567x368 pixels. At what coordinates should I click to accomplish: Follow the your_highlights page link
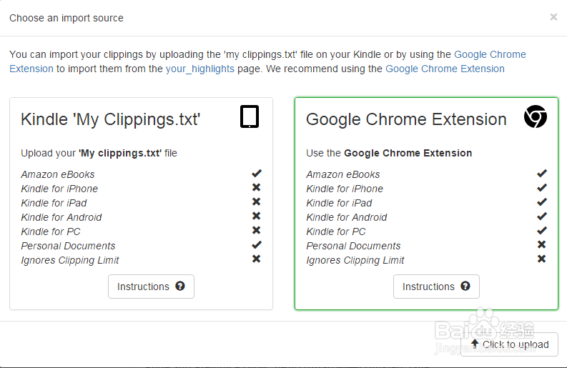click(199, 69)
